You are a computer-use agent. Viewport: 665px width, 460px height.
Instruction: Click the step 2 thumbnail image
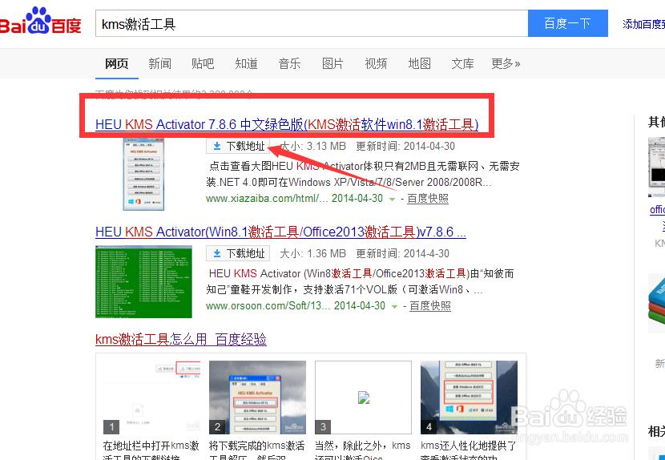257,397
